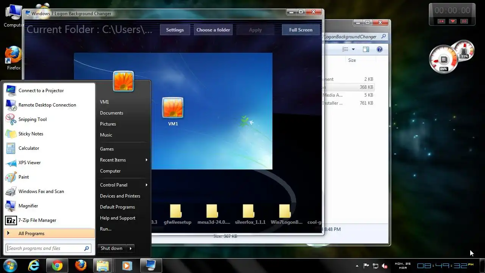Focus Search programs and files box
This screenshot has height=273, width=485.
click(x=49, y=248)
